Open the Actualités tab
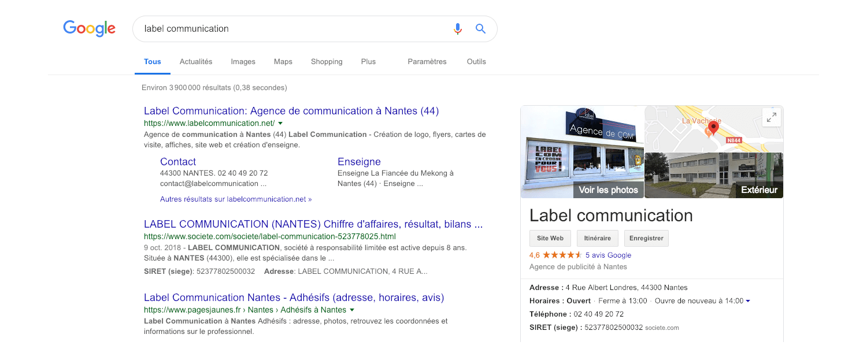Screen dimensions: 867x364 pos(196,62)
